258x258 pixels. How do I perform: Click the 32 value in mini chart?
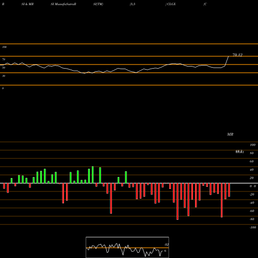click(166, 245)
